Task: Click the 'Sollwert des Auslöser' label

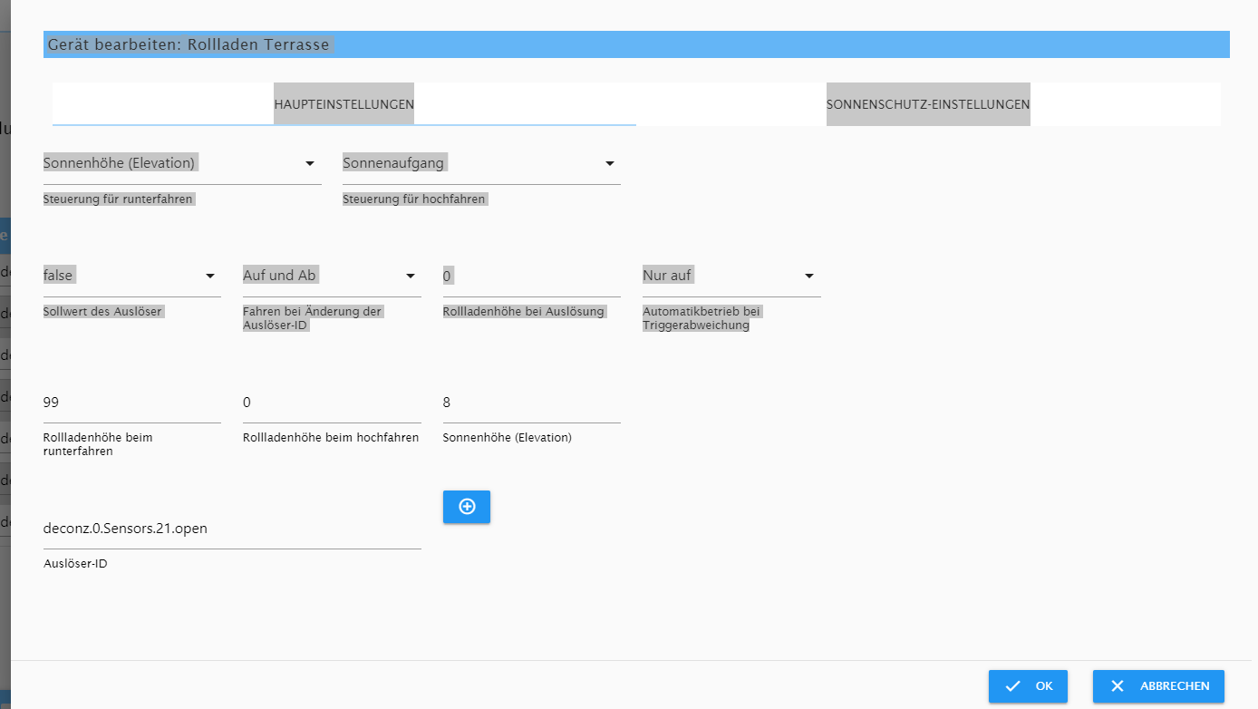Action: click(x=102, y=311)
